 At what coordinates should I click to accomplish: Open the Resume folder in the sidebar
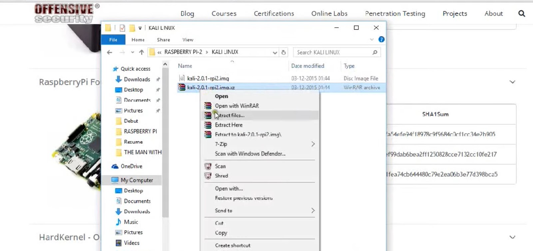pyautogui.click(x=133, y=142)
